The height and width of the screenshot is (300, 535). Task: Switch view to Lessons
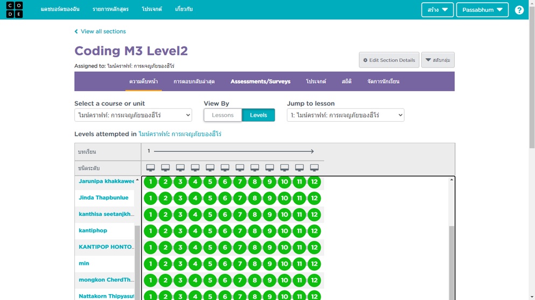point(223,115)
